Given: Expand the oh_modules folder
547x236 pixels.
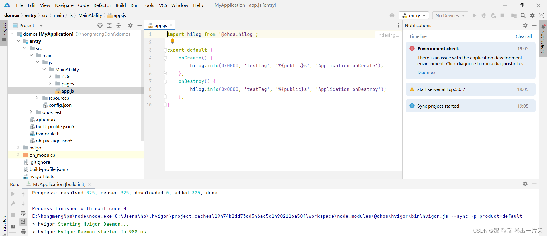Looking at the screenshot, I should [x=19, y=155].
